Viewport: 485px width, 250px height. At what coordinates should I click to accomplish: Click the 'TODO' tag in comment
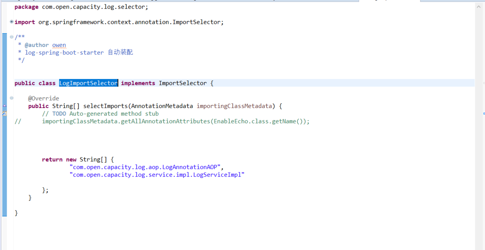tap(59, 113)
